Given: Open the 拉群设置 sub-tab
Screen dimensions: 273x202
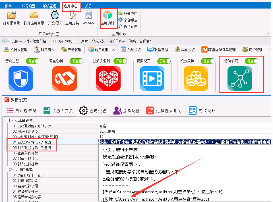Looking at the screenshot, I should [x=126, y=111].
